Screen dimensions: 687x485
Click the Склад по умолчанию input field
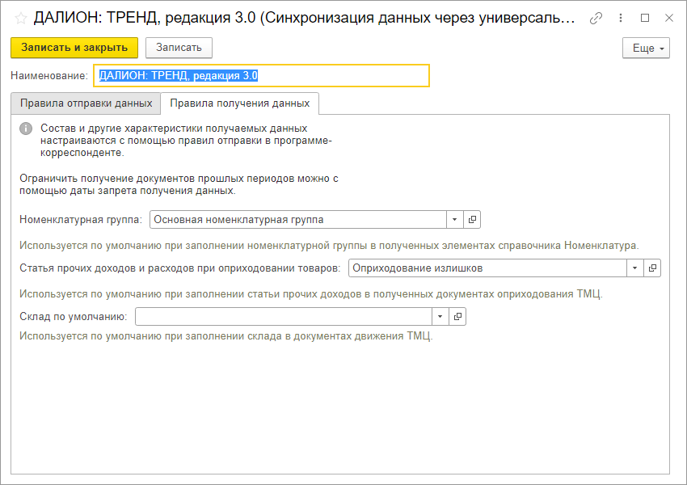pos(283,316)
